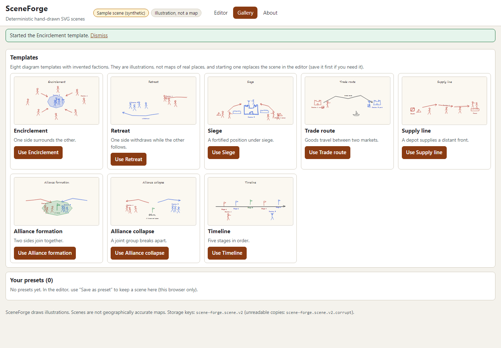Click the "Two sides join together." description

click(39, 240)
